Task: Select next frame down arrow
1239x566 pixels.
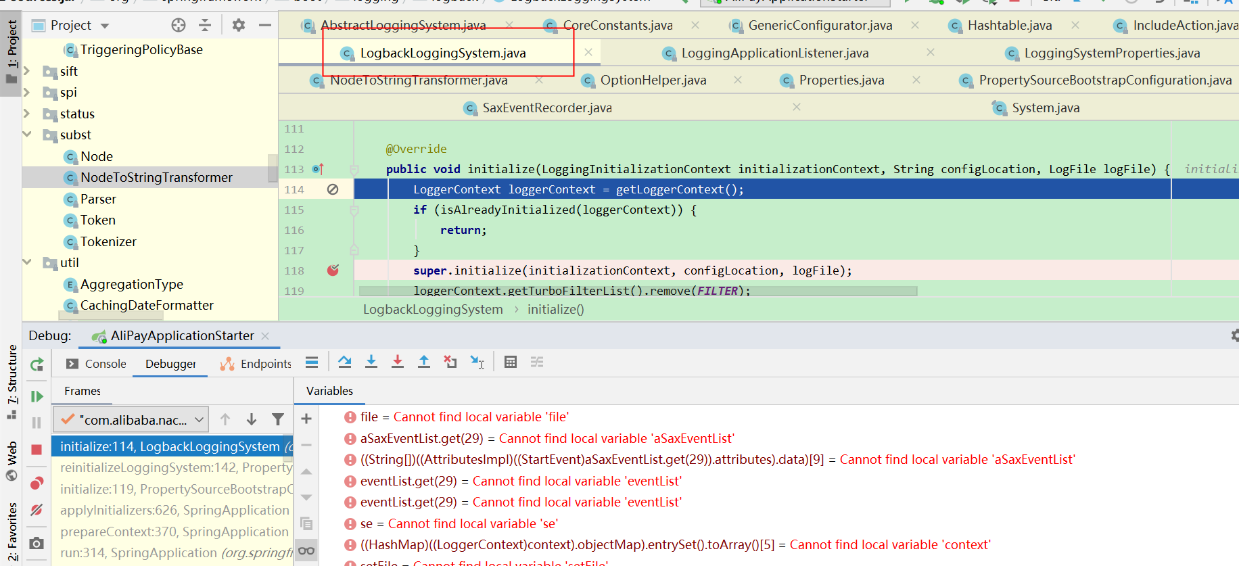Action: pos(252,420)
